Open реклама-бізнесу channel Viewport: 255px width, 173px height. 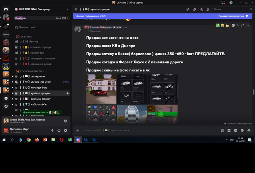pos(42,99)
